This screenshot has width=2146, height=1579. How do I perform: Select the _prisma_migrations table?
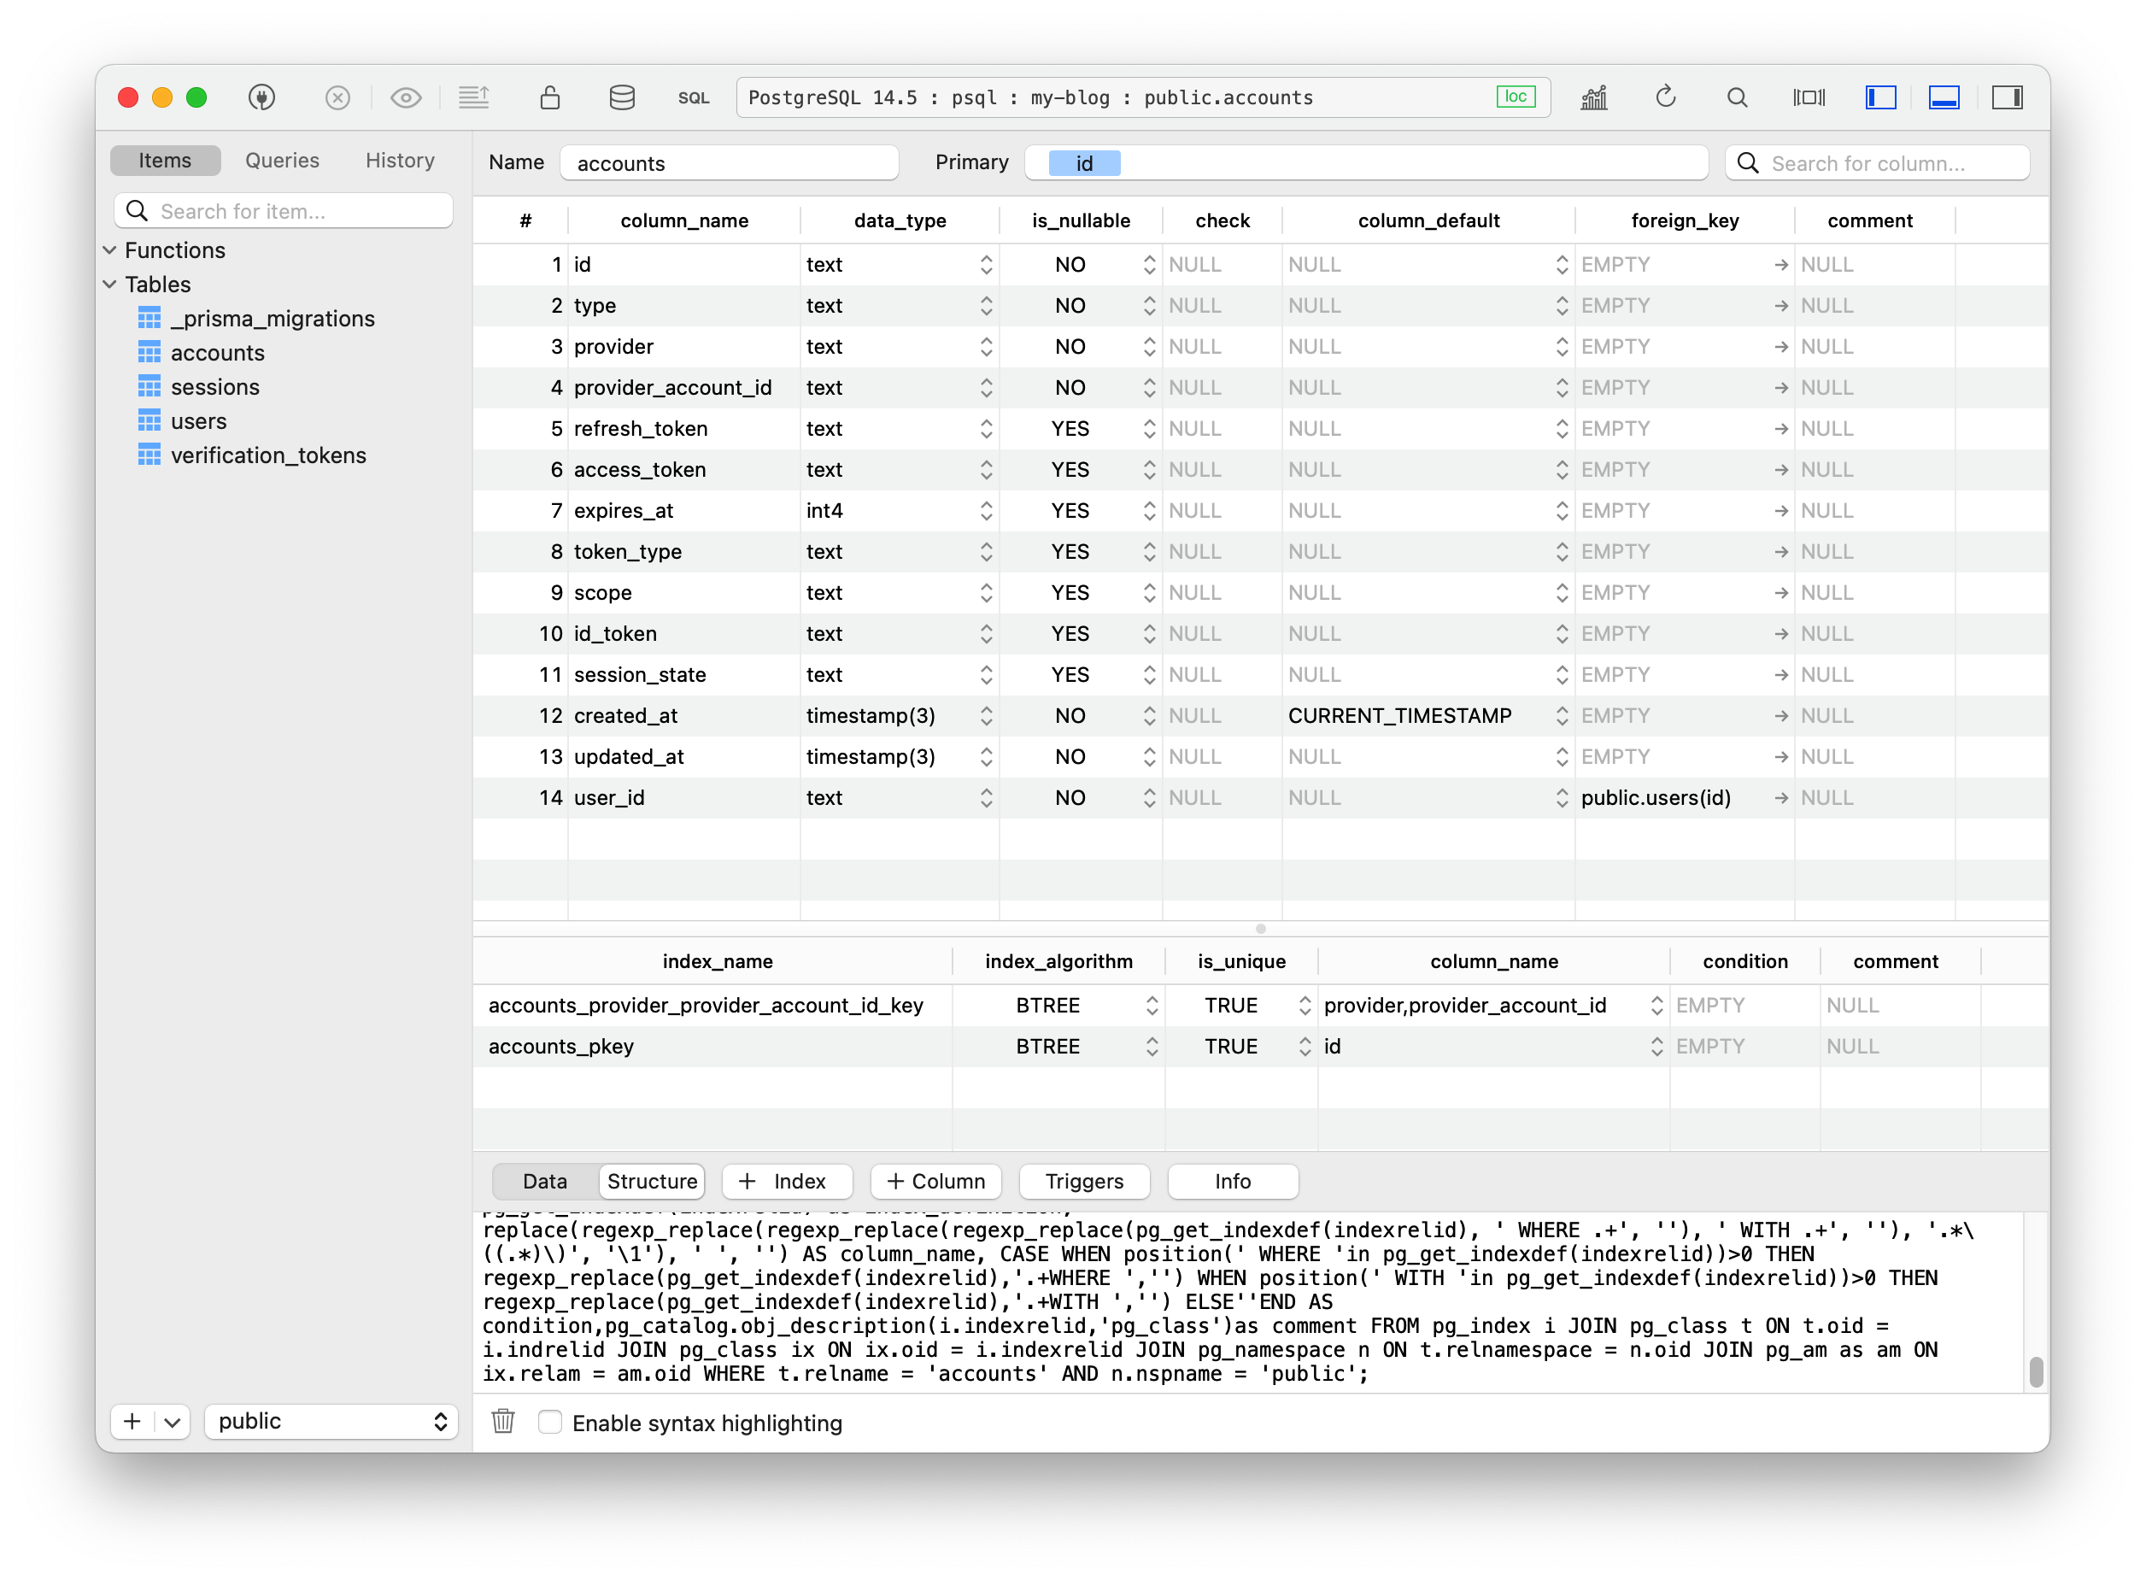coord(273,319)
